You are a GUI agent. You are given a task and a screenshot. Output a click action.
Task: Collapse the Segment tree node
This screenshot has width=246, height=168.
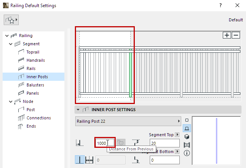[x=10, y=44]
